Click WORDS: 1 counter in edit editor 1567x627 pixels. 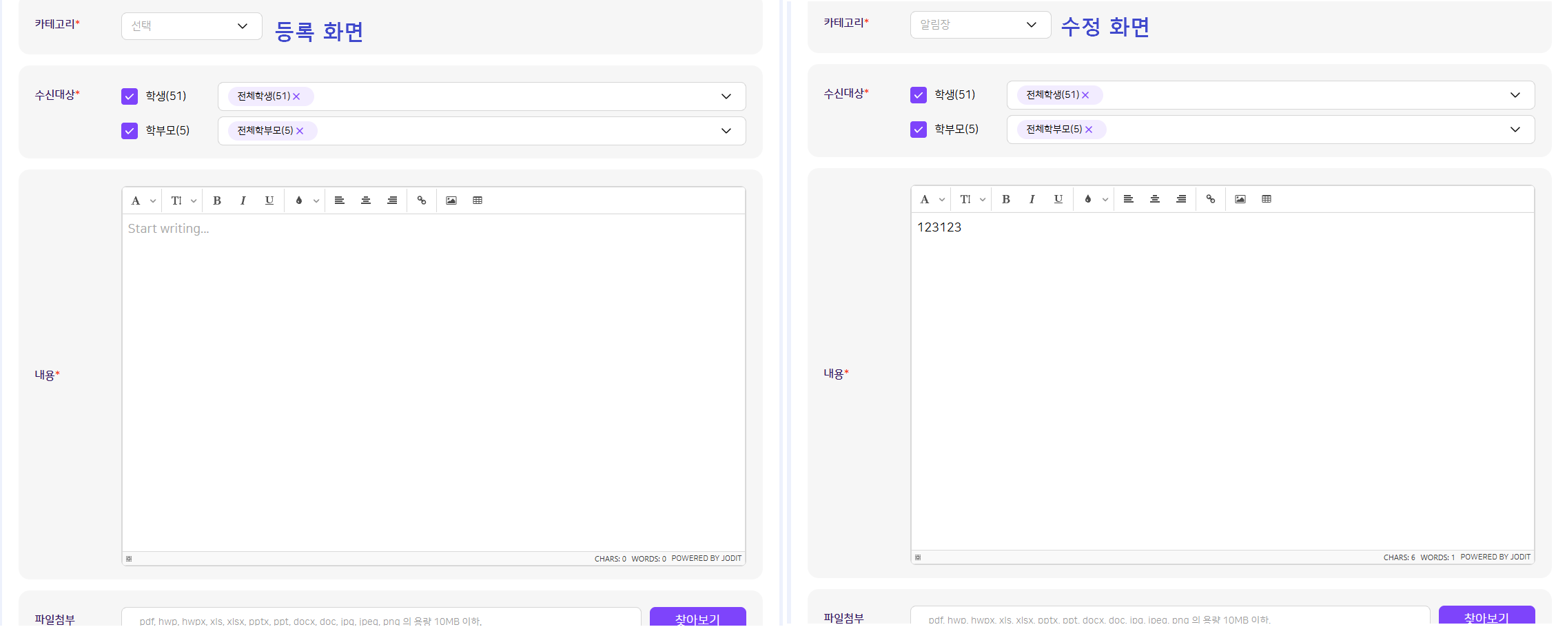pyautogui.click(x=1437, y=557)
